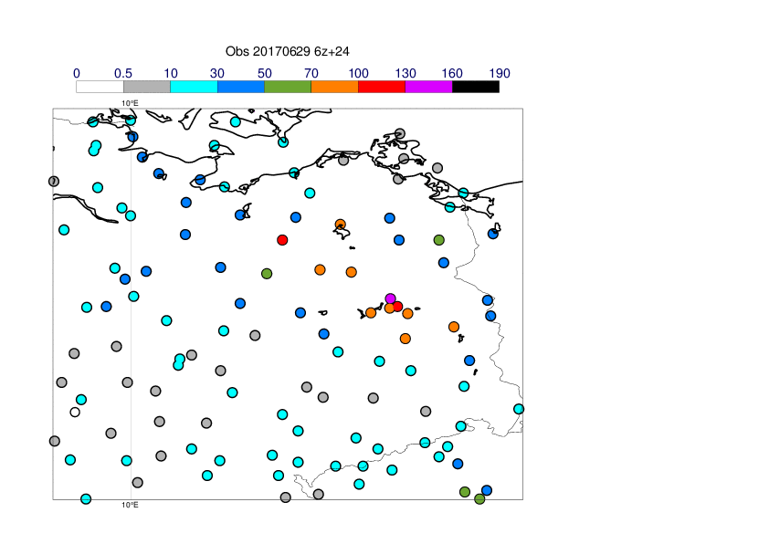
Task: Click the cyan 10–30 legend swatch
Action: coord(194,87)
